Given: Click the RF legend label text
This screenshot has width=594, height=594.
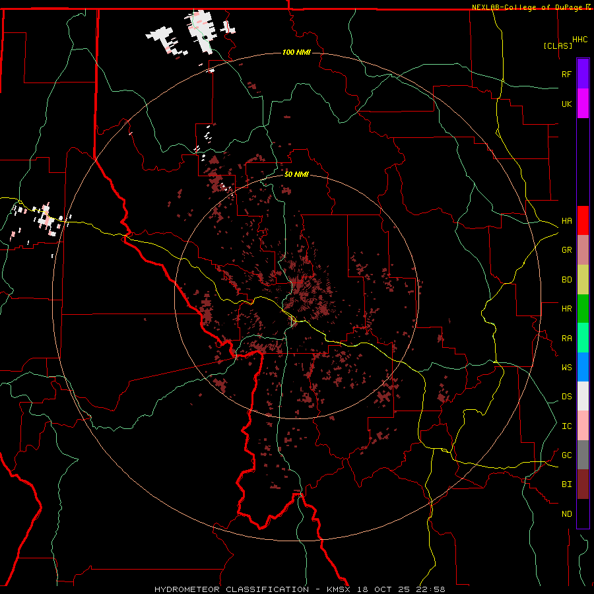Looking at the screenshot, I should [x=566, y=74].
